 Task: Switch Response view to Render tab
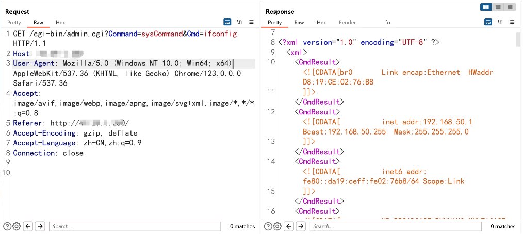click(x=347, y=23)
